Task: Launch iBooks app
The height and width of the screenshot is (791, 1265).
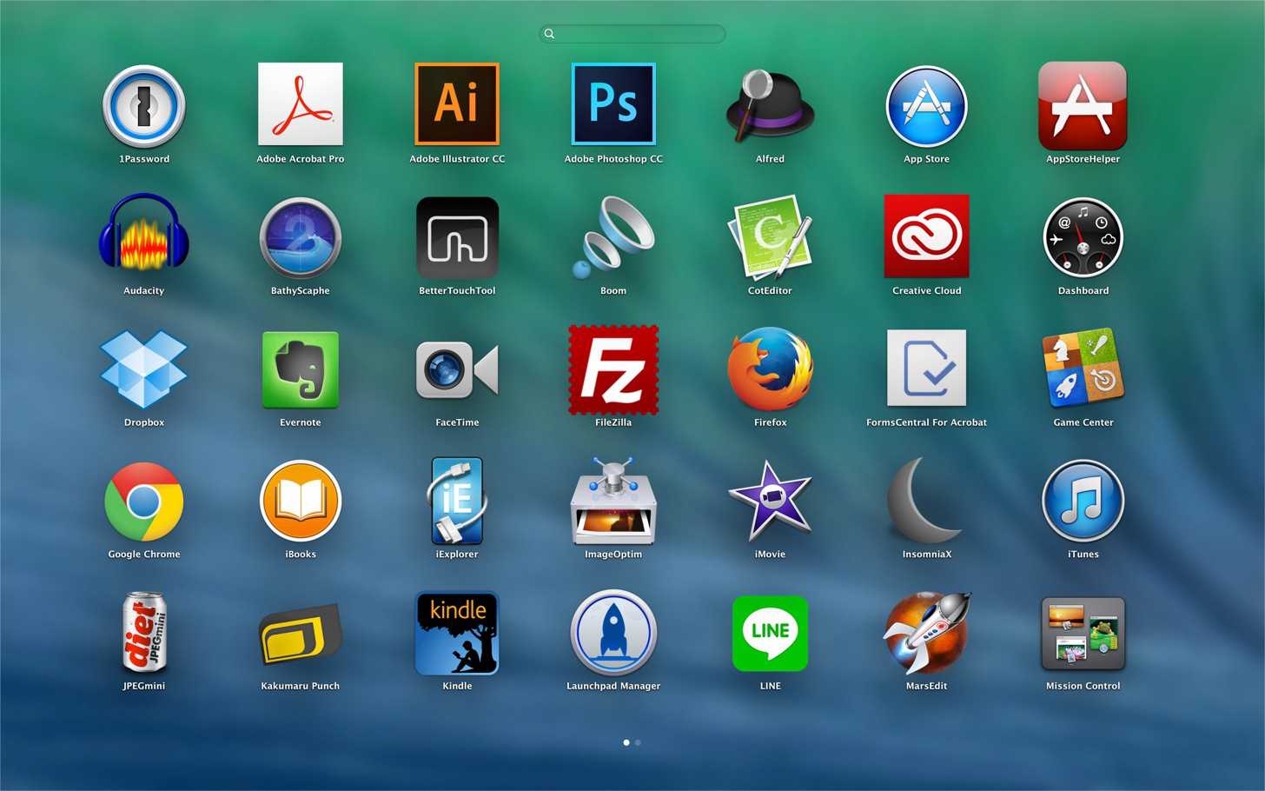Action: [301, 502]
